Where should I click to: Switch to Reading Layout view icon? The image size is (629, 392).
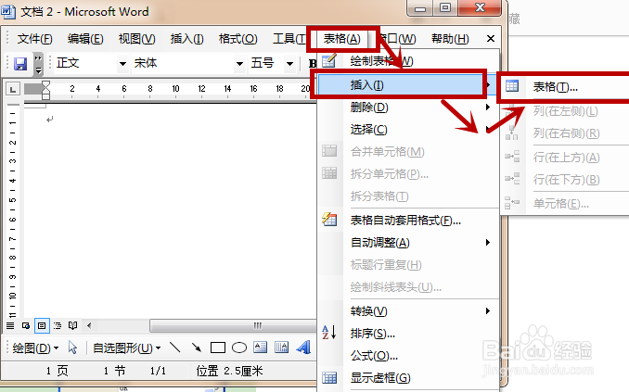72,325
